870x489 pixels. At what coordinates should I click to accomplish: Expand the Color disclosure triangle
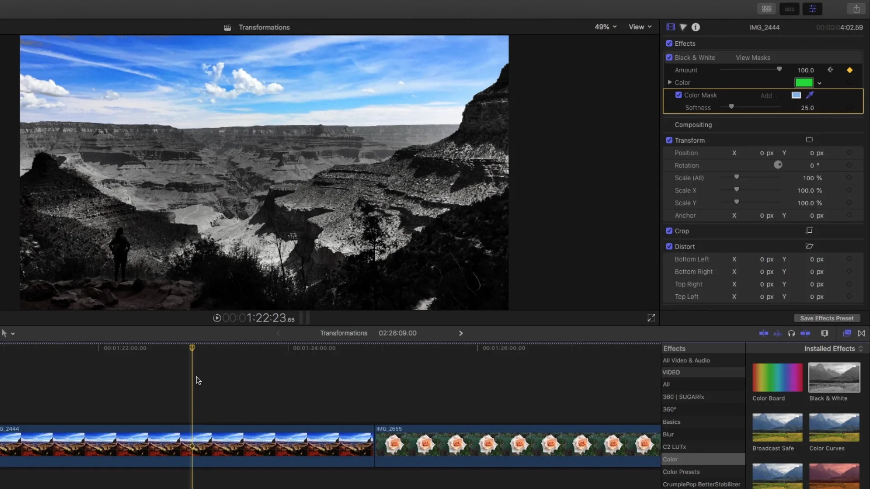[x=669, y=82]
